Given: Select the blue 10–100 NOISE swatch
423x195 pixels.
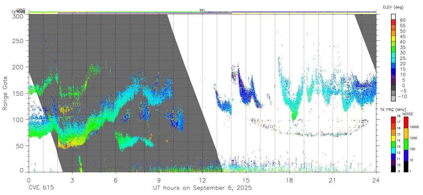Looking at the screenshot, I should point(406,155).
